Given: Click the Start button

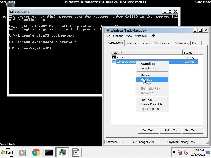Looking at the screenshot, I should pos(7,152).
